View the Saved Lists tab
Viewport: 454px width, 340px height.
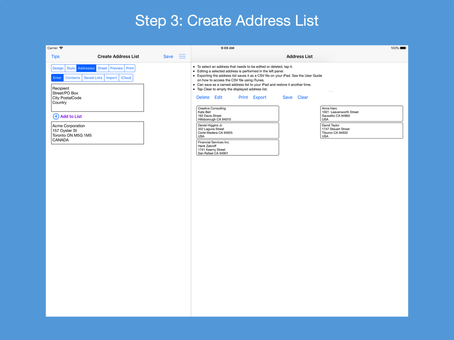93,77
